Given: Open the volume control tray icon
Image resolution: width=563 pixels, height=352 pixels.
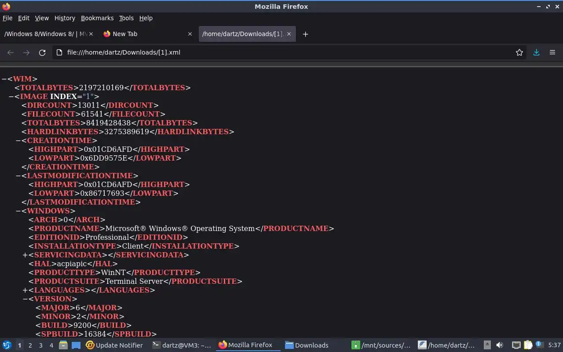Looking at the screenshot, I should (500, 345).
